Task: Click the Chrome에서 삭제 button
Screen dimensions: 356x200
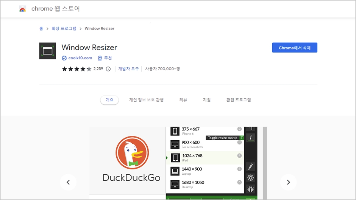Action: click(x=295, y=48)
